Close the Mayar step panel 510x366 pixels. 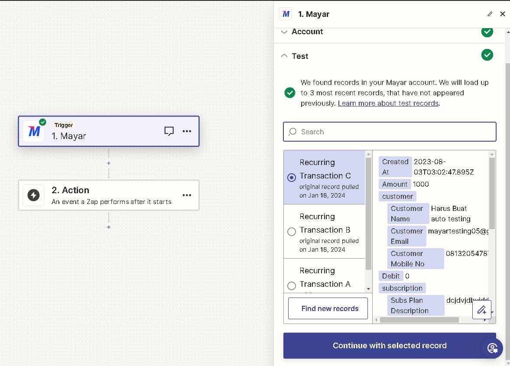503,14
